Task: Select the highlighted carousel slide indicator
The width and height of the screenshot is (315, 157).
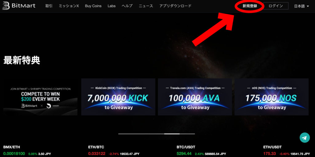Action: pyautogui.click(x=172, y=134)
